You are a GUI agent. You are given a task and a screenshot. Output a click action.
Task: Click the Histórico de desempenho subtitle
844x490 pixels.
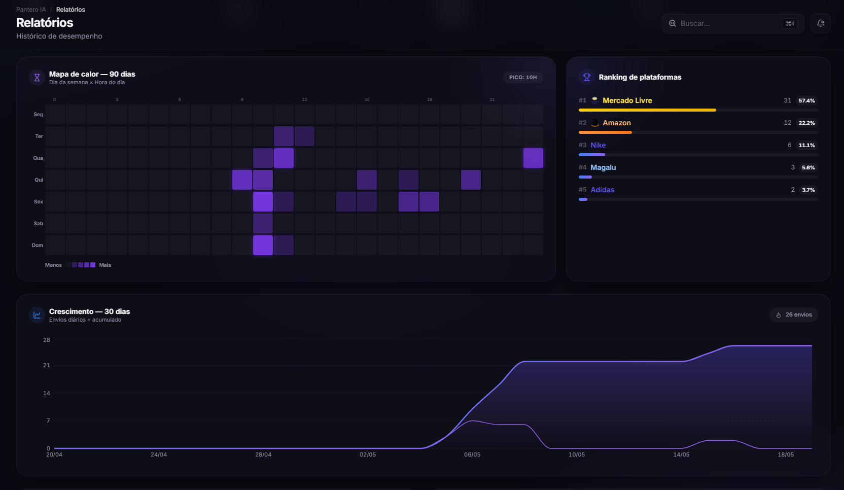(59, 36)
